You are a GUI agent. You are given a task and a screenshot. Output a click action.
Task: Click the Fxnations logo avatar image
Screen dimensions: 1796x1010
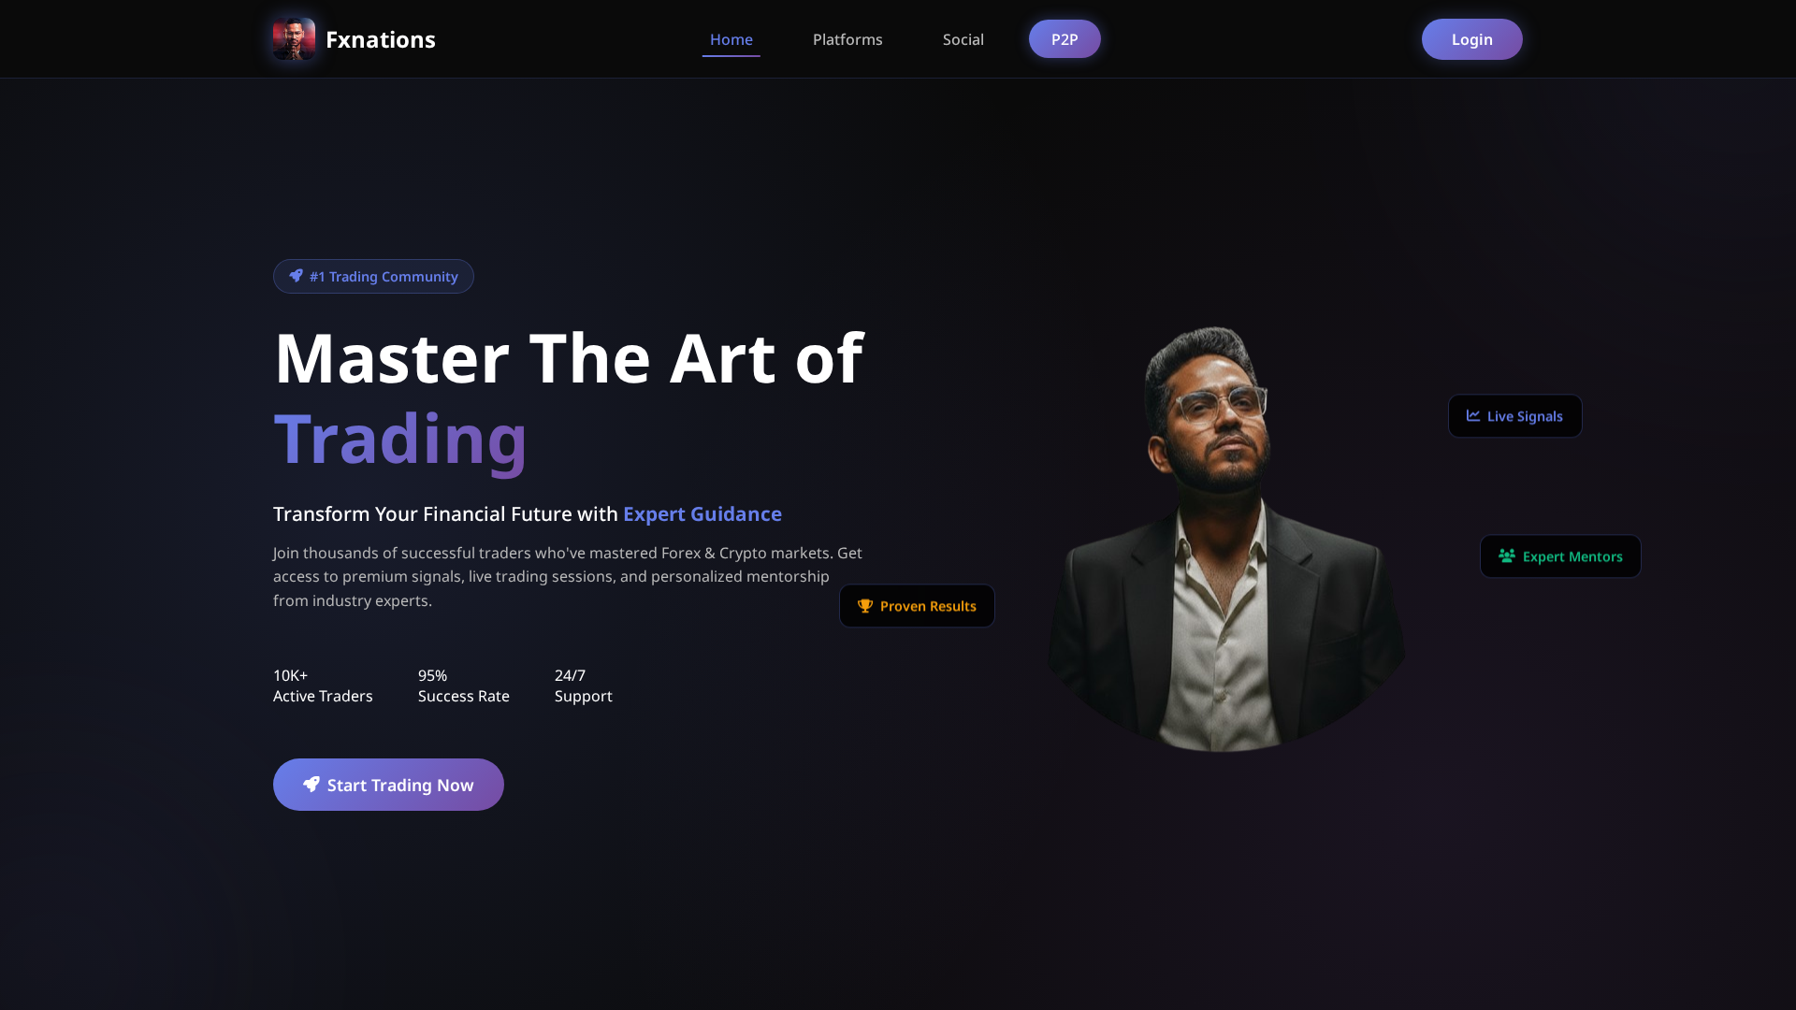[x=294, y=38]
